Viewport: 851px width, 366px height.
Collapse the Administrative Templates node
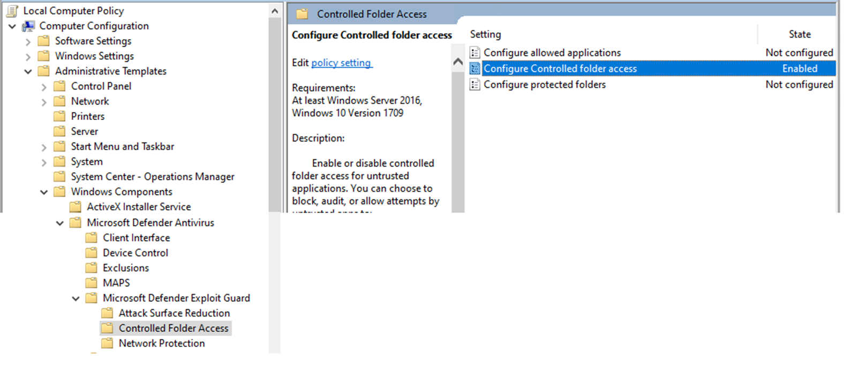point(28,71)
